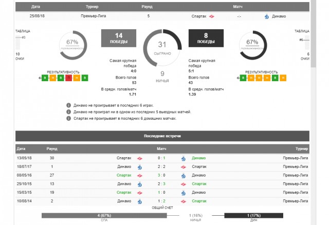Click the '-:-' score placeholder in top row
The image size is (329, 225).
click(x=239, y=16)
